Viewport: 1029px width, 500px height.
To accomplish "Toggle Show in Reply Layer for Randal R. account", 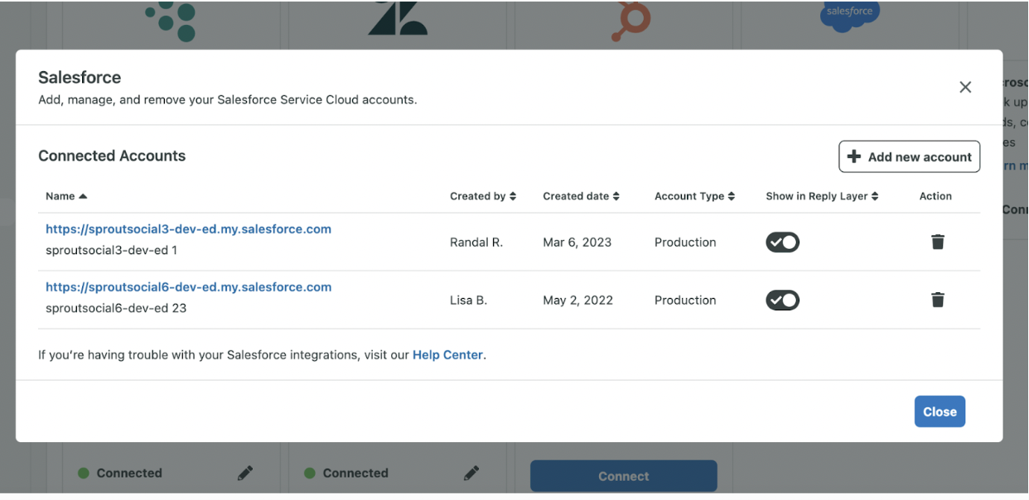I will (782, 242).
